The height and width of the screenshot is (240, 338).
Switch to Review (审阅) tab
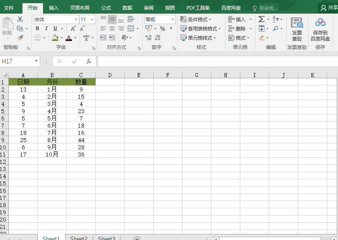tap(149, 8)
